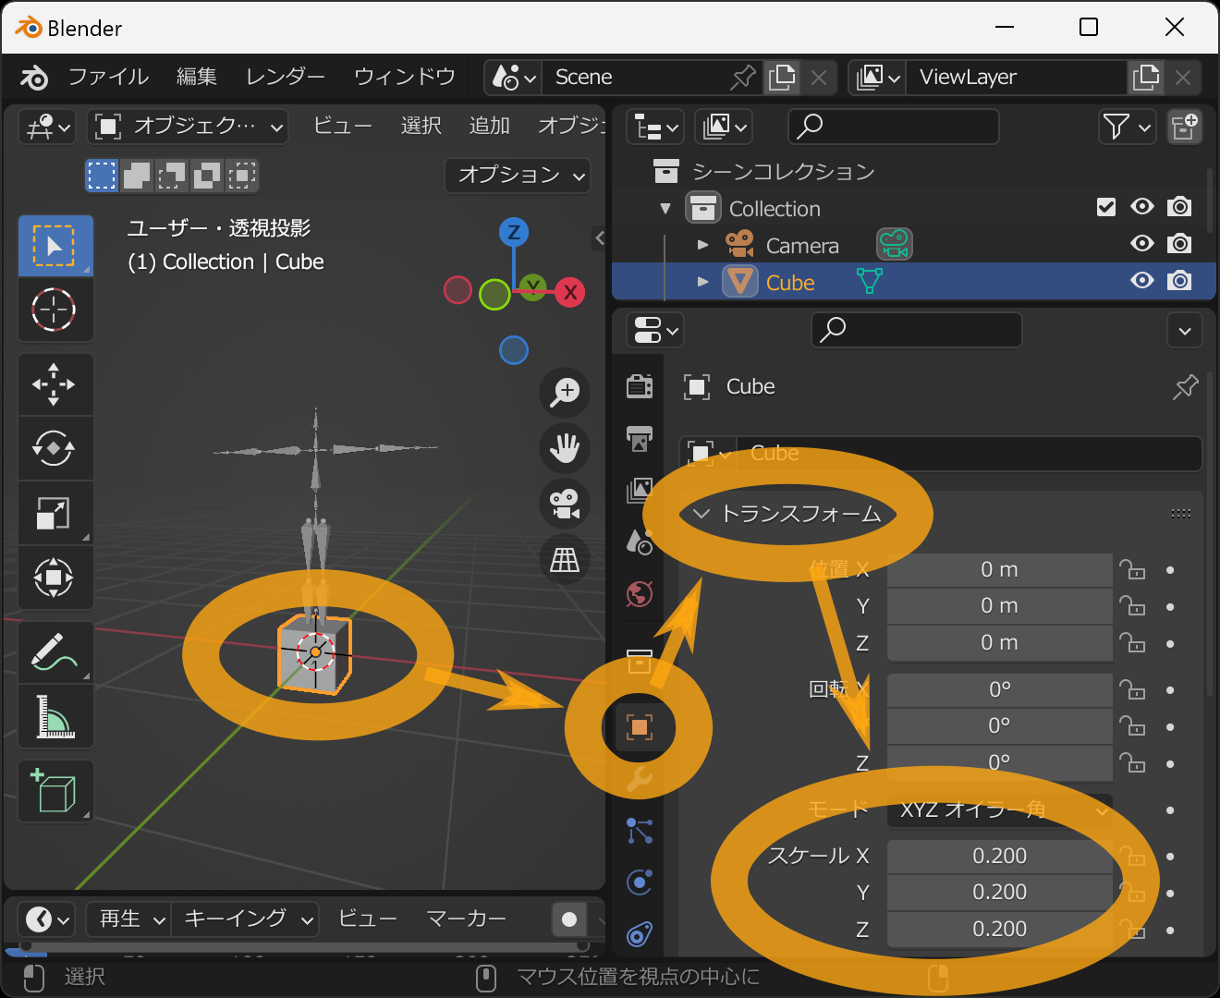Click the viewport zoom magnifier icon

(565, 392)
